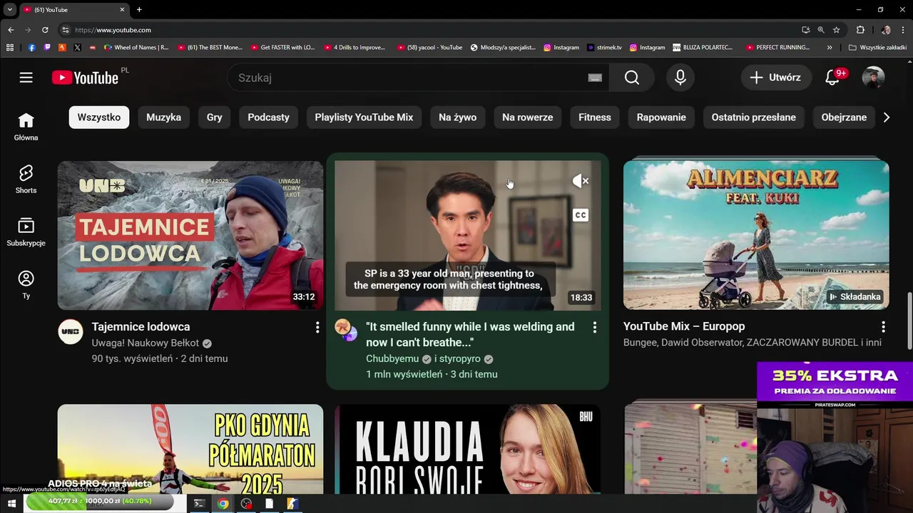This screenshot has height=513, width=913.
Task: Expand hidden bookmarks with double chevron
Action: tap(829, 48)
